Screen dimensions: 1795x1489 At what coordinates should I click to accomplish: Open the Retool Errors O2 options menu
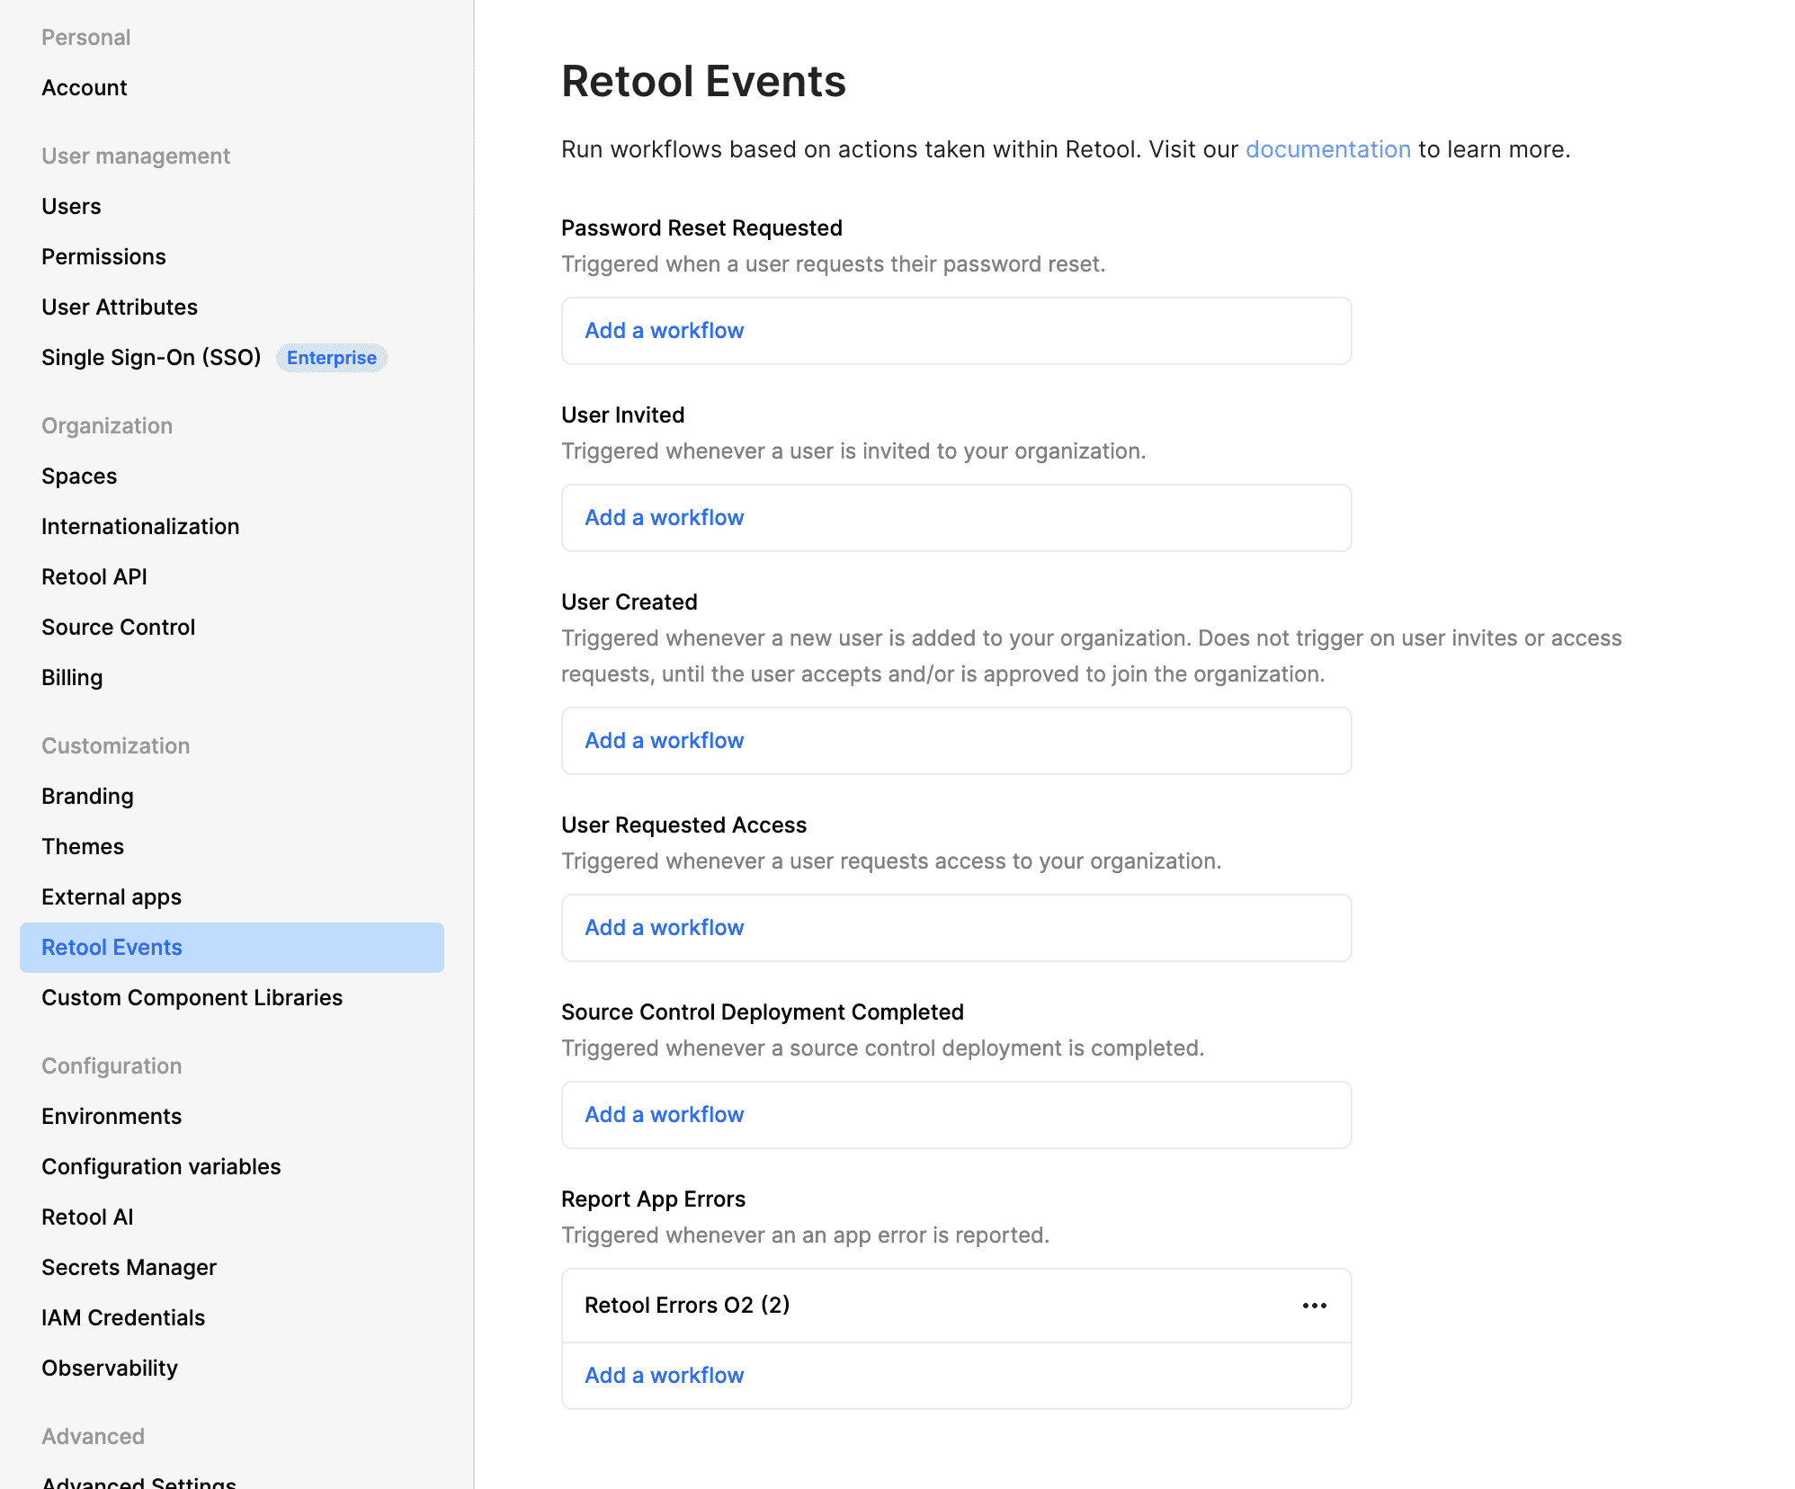click(1314, 1306)
